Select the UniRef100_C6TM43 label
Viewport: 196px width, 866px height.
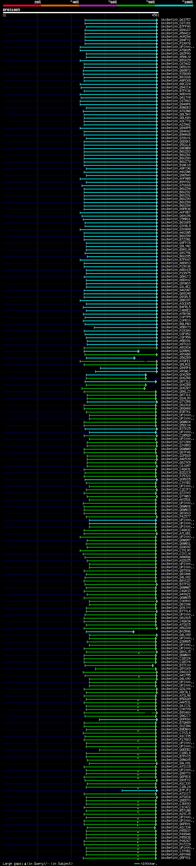click(x=176, y=101)
